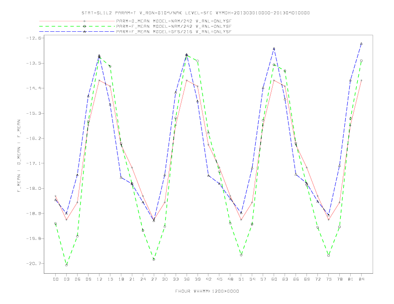Click the x-axis tick label 57
Screen dimensions: 394x304
pyautogui.click(x=263, y=279)
